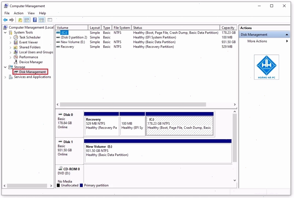The height and width of the screenshot is (198, 294).
Task: Click the Settings list toolbar icon
Action: coord(50,20)
